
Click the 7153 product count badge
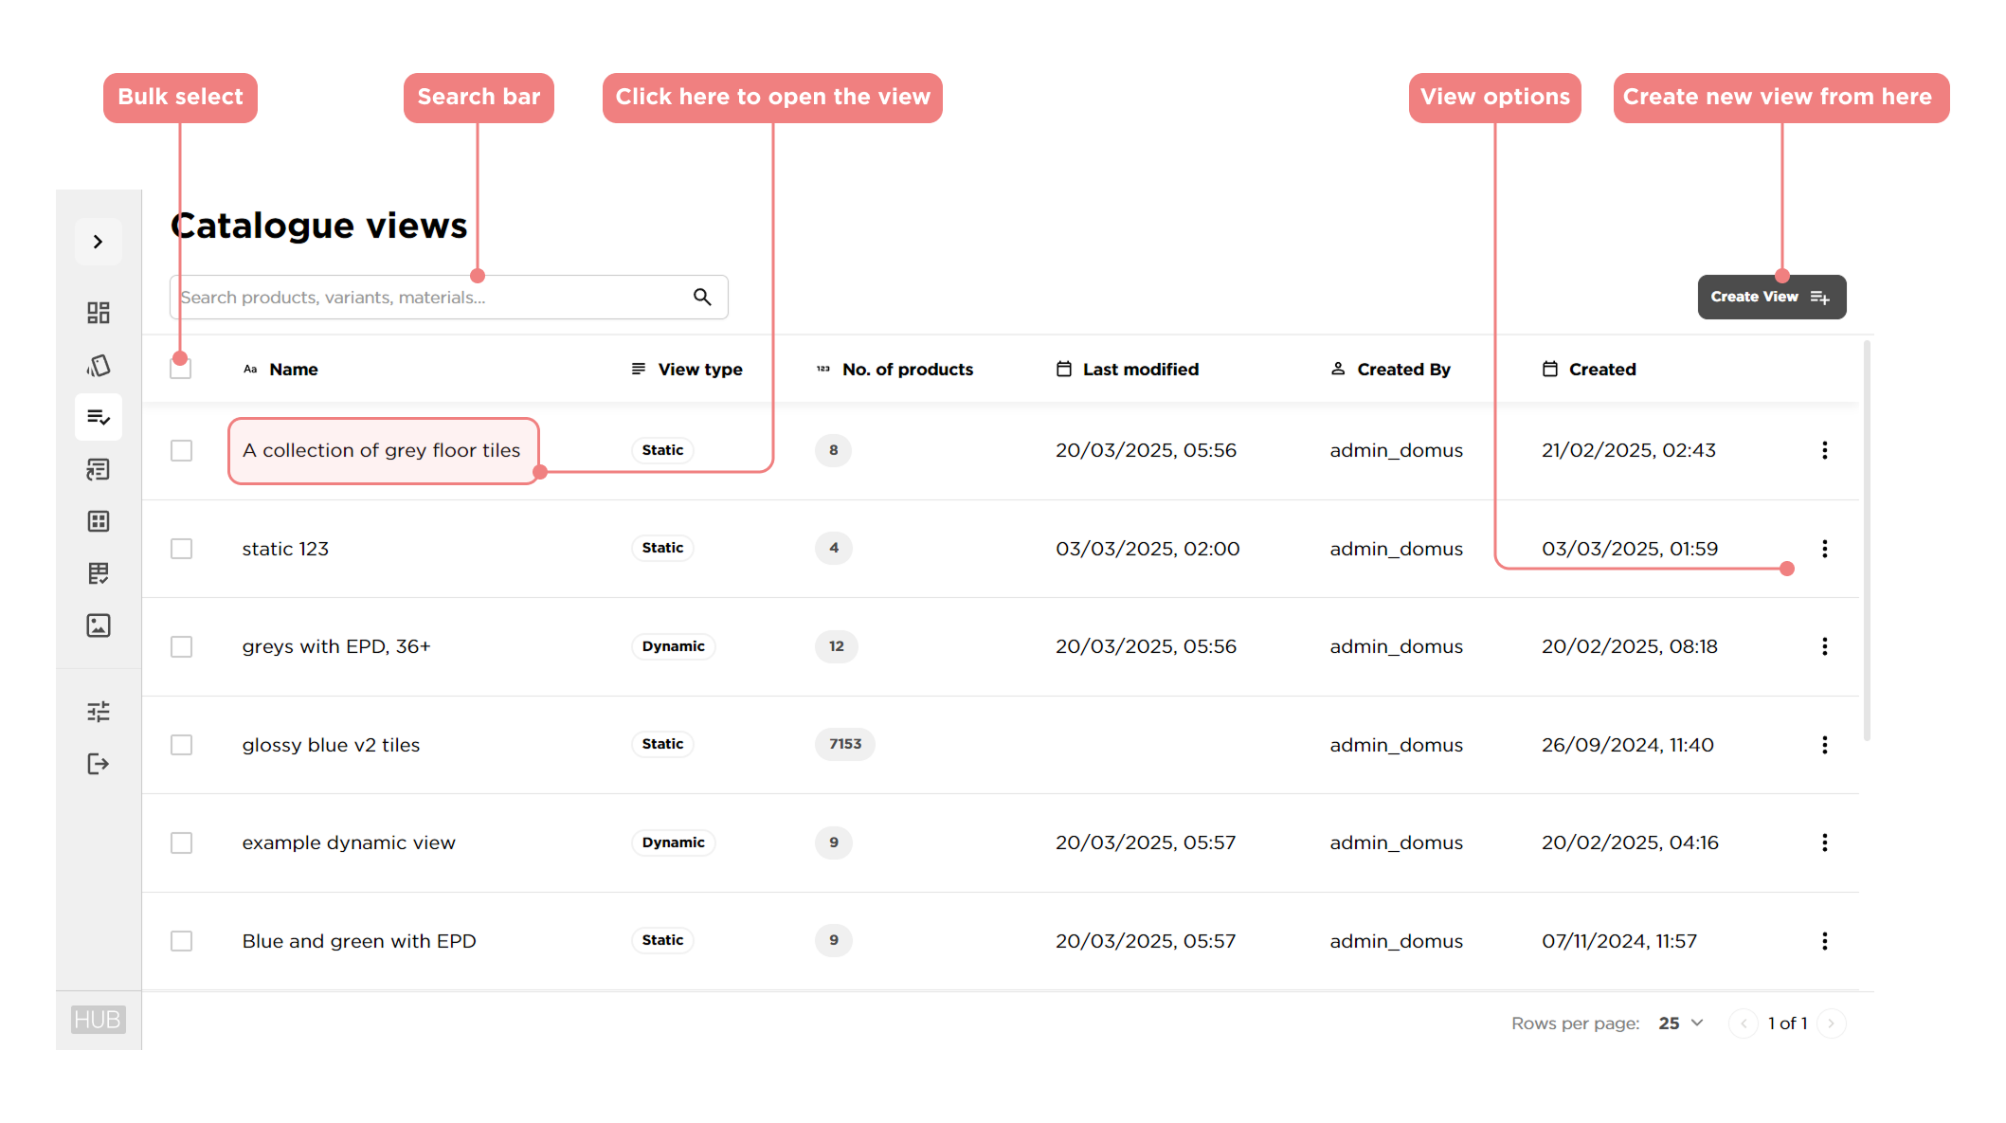tap(845, 744)
